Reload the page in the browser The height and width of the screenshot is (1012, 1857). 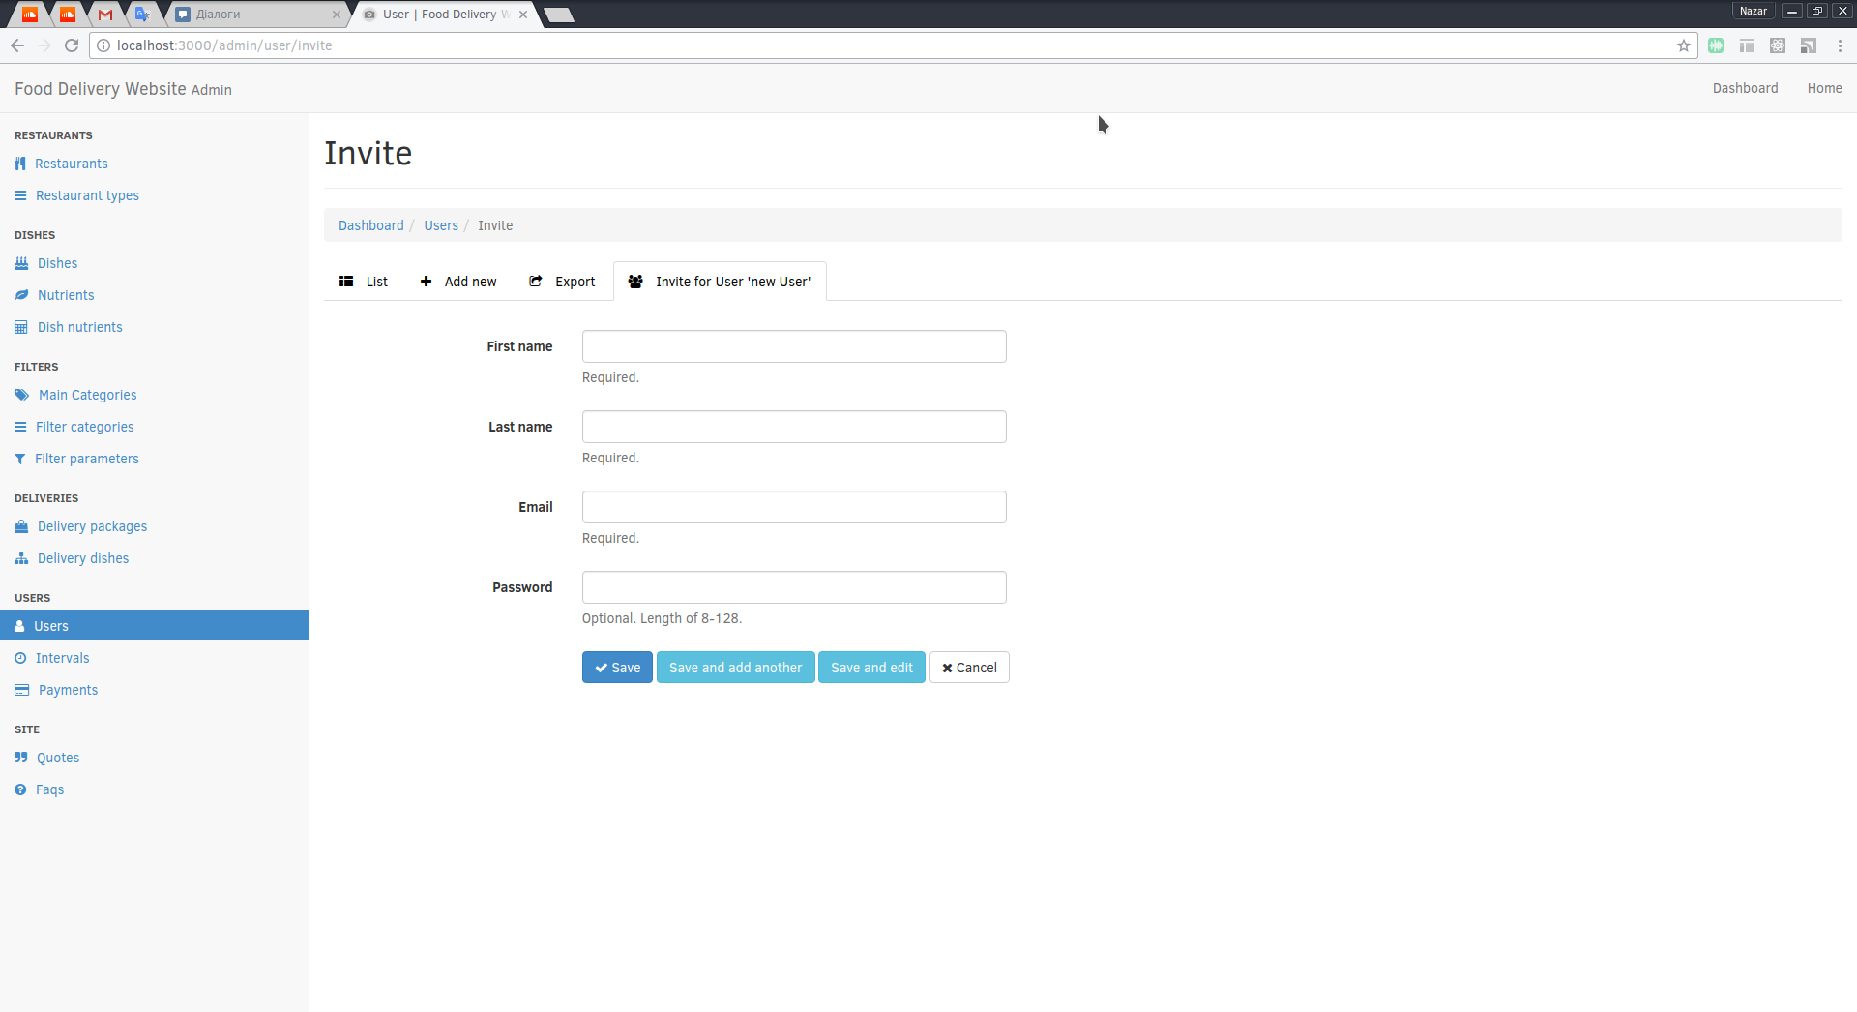click(x=72, y=45)
